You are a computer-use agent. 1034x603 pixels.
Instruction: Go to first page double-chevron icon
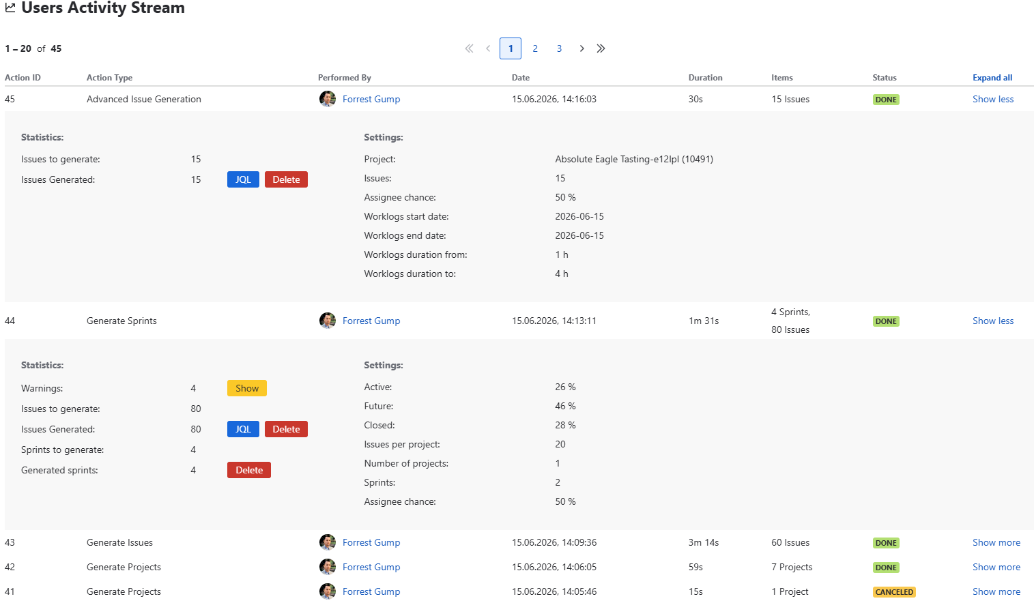[469, 48]
